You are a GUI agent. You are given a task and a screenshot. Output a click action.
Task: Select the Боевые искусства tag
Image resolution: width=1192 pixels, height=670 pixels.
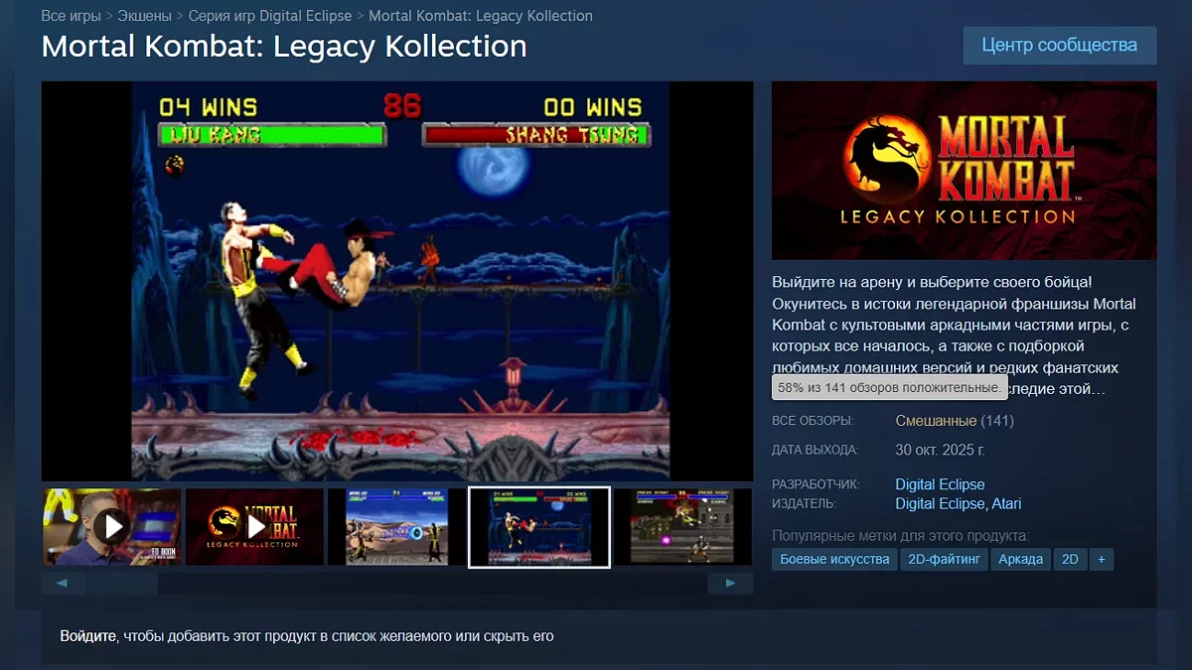point(834,559)
